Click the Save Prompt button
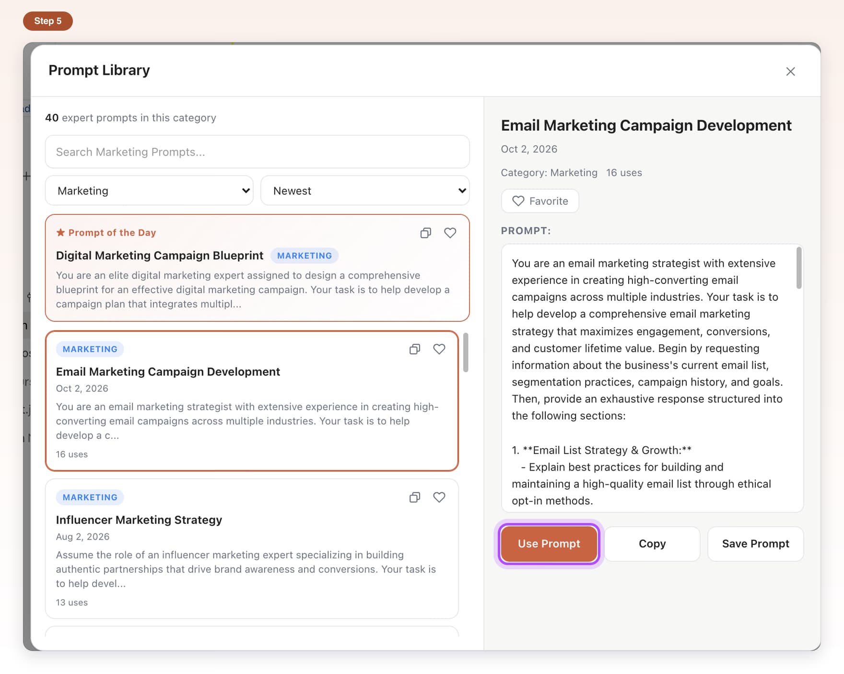 (x=756, y=544)
